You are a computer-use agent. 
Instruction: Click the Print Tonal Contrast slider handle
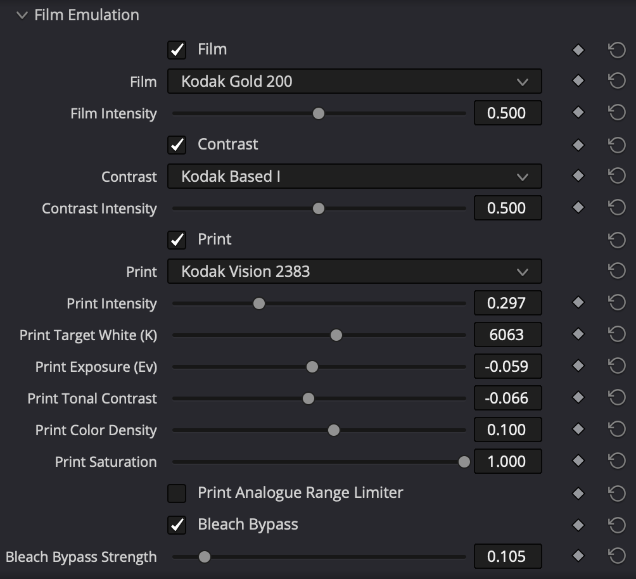pyautogui.click(x=308, y=398)
